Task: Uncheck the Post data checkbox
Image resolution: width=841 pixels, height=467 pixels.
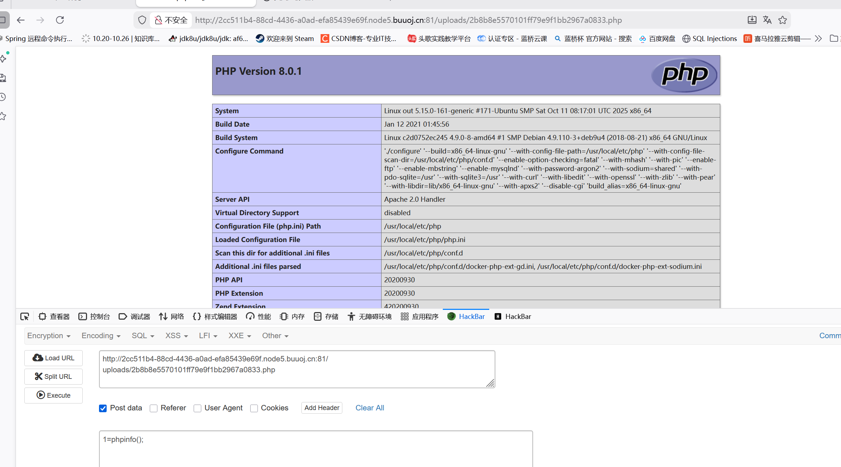Action: click(x=103, y=408)
